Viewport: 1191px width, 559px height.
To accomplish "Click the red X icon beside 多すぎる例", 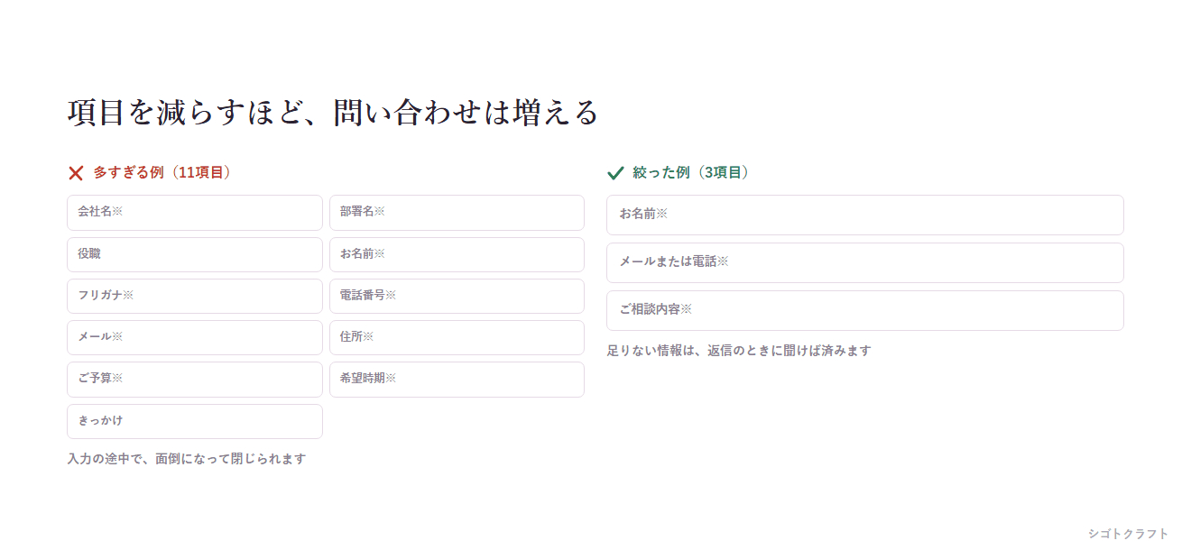I will 76,173.
